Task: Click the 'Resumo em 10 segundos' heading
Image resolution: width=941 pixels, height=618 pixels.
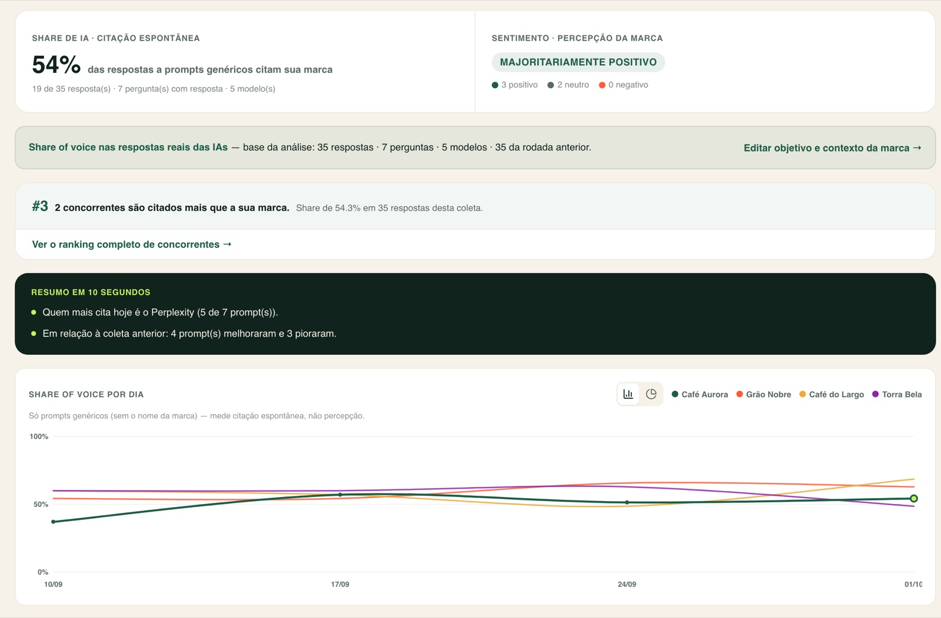Action: click(91, 292)
